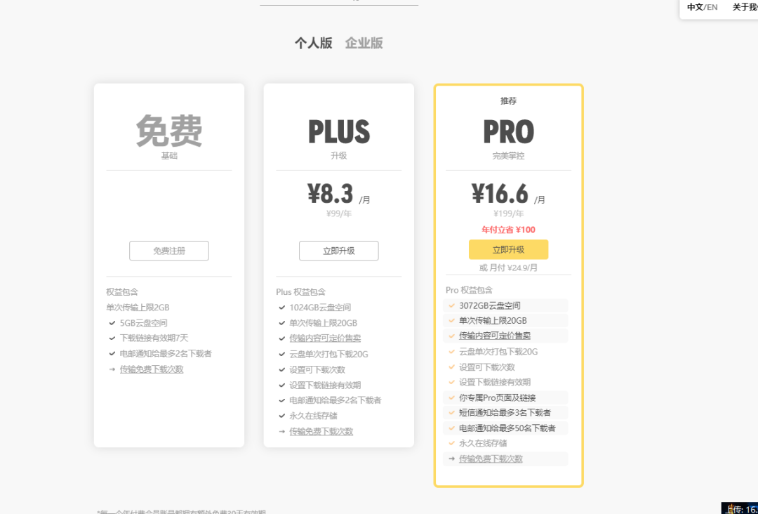Viewport: 758px width, 514px height.
Task: Click 或 月付 ¥24.9/月 link
Action: (x=509, y=268)
